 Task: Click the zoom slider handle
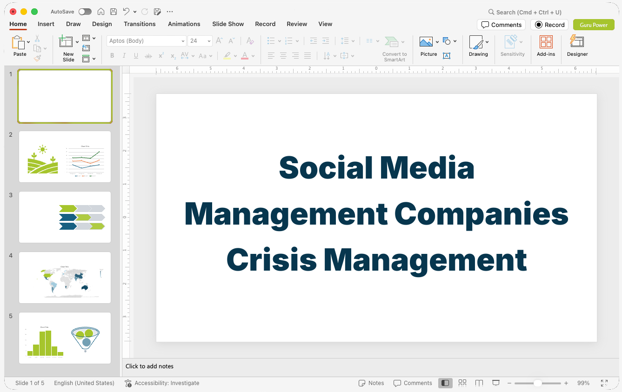pyautogui.click(x=537, y=383)
